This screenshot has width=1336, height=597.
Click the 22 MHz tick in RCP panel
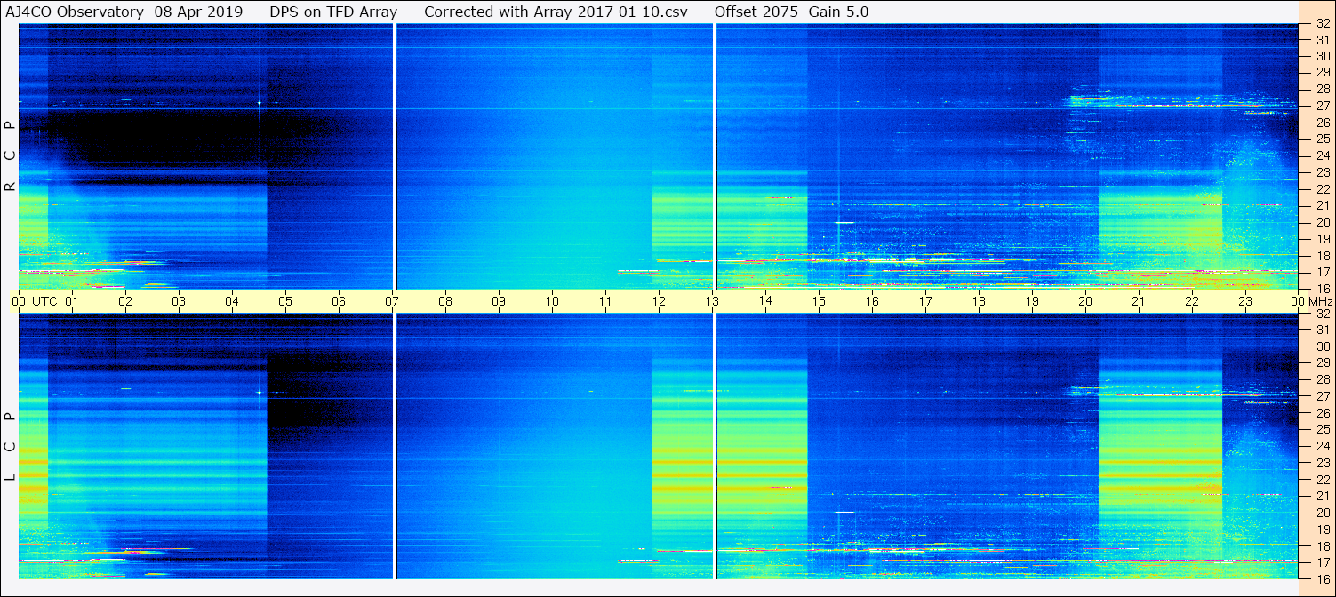[1322, 189]
